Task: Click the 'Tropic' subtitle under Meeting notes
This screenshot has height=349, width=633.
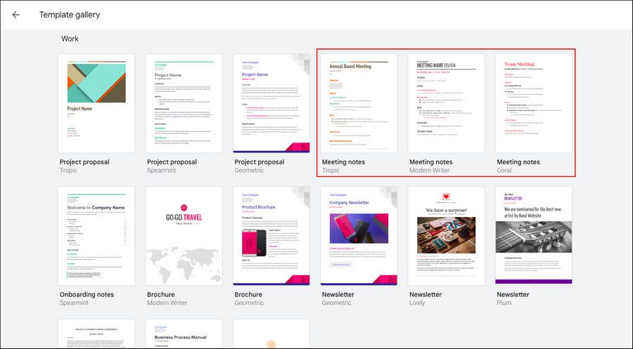Action: coord(331,171)
